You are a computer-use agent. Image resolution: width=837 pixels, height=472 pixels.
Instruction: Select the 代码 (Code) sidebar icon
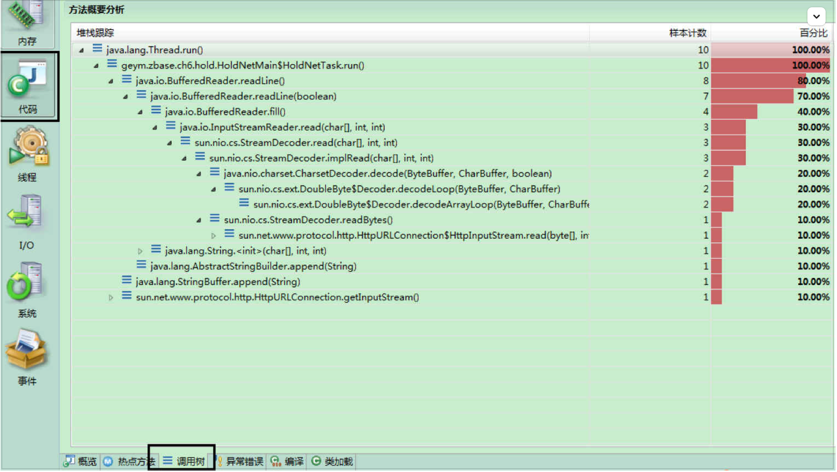click(28, 86)
